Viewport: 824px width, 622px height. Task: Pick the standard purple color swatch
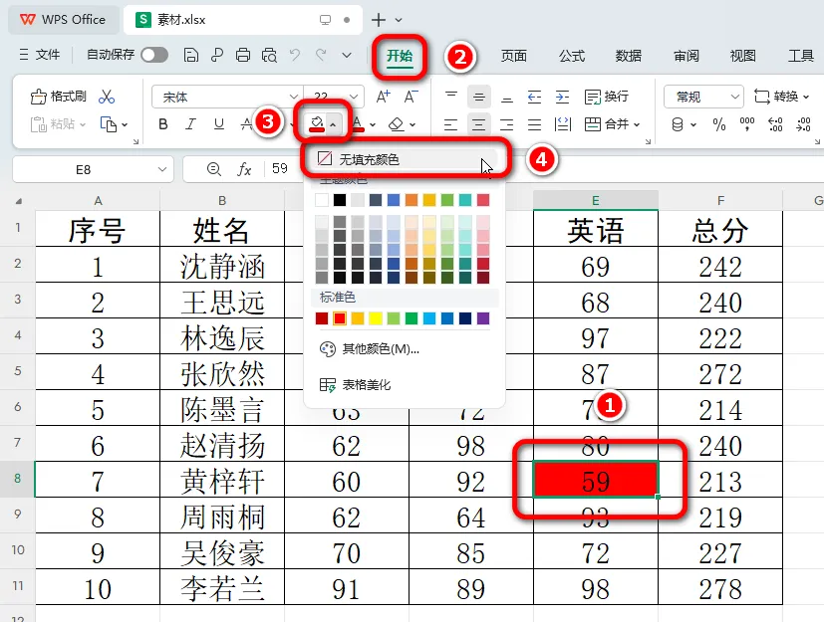[483, 318]
